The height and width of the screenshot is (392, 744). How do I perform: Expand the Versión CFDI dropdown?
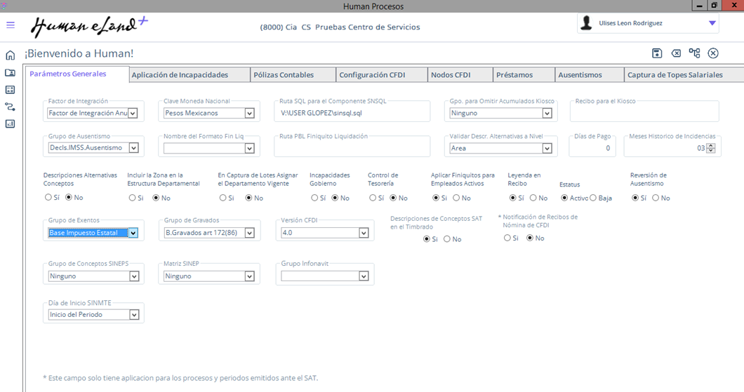point(364,234)
